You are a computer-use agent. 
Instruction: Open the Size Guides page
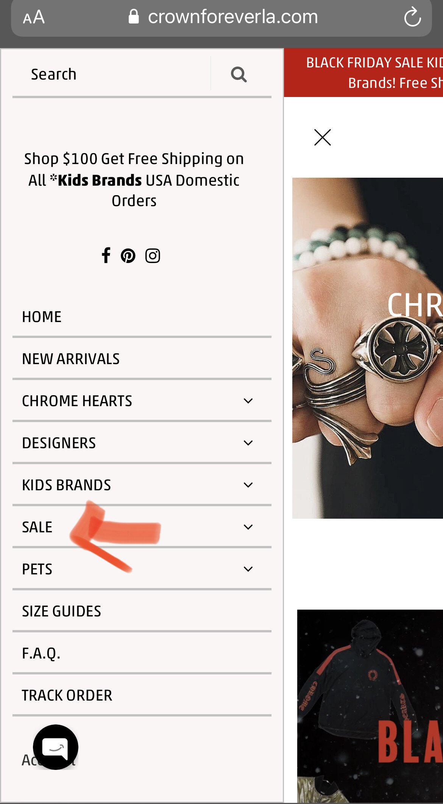tap(142, 611)
